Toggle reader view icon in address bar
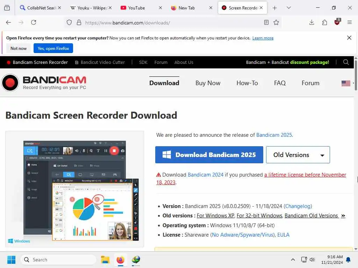358x268 pixels. click(x=266, y=22)
